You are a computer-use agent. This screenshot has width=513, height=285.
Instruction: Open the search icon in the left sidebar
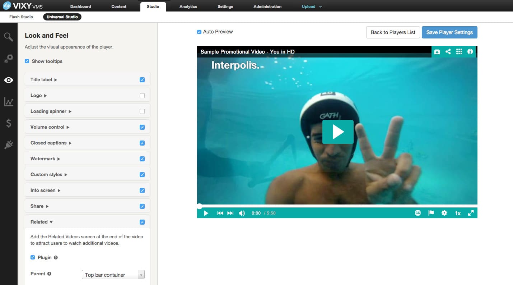pos(9,37)
